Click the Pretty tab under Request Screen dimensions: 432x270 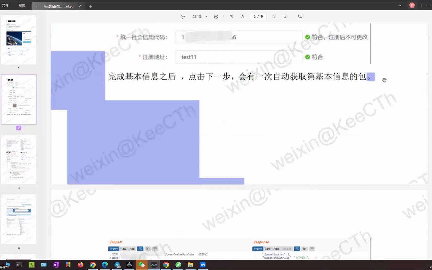[113, 249]
